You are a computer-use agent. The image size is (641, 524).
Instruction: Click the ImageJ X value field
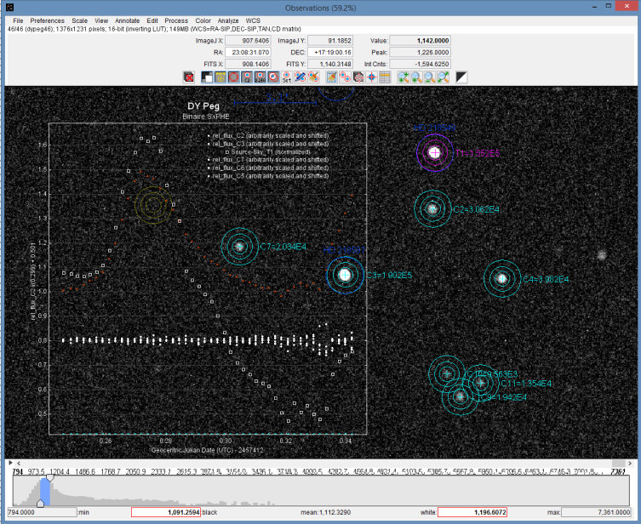[248, 41]
